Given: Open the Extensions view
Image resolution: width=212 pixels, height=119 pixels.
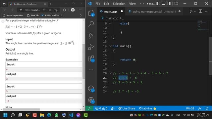Looking at the screenshot, I should [x=91, y=59].
